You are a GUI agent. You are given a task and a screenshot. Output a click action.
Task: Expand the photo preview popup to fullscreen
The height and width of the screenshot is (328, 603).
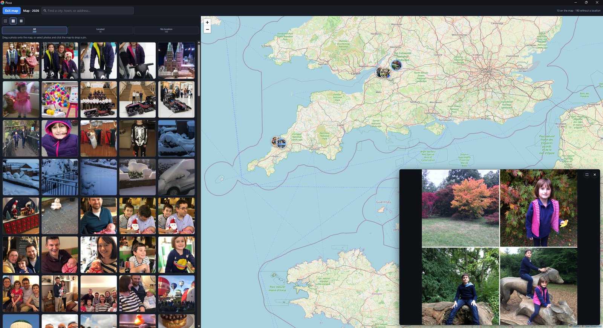[587, 175]
